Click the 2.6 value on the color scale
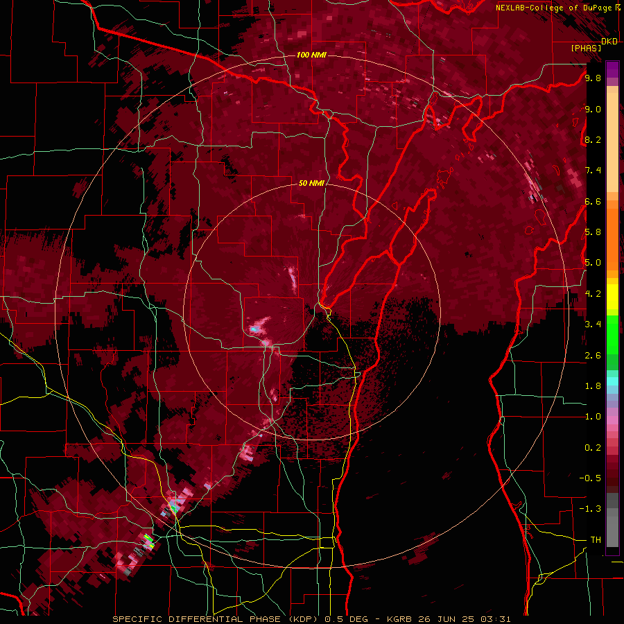The image size is (624, 624). click(x=593, y=355)
